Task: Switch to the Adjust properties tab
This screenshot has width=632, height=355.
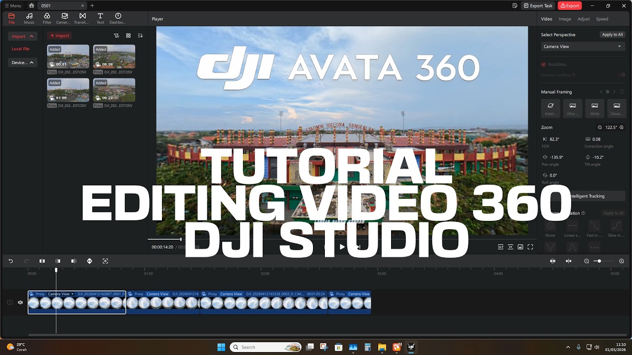Action: click(584, 19)
